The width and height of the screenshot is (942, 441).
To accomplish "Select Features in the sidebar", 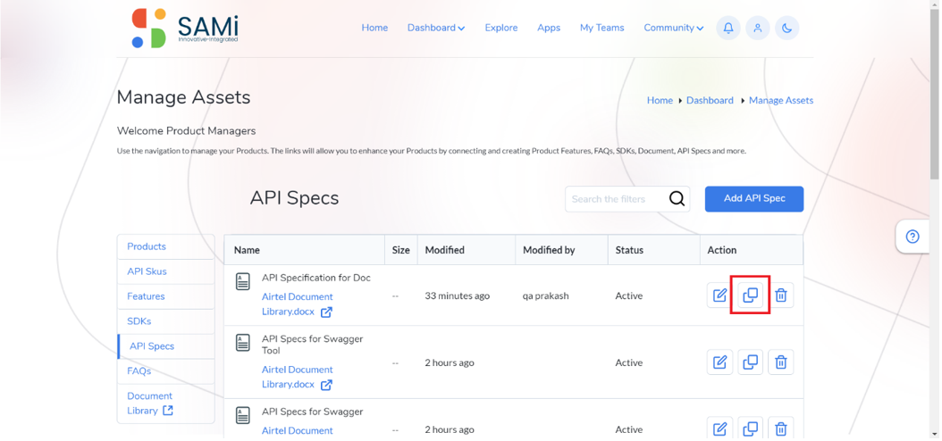I will point(166,296).
